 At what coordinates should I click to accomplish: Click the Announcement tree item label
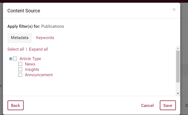pyautogui.click(x=39, y=75)
